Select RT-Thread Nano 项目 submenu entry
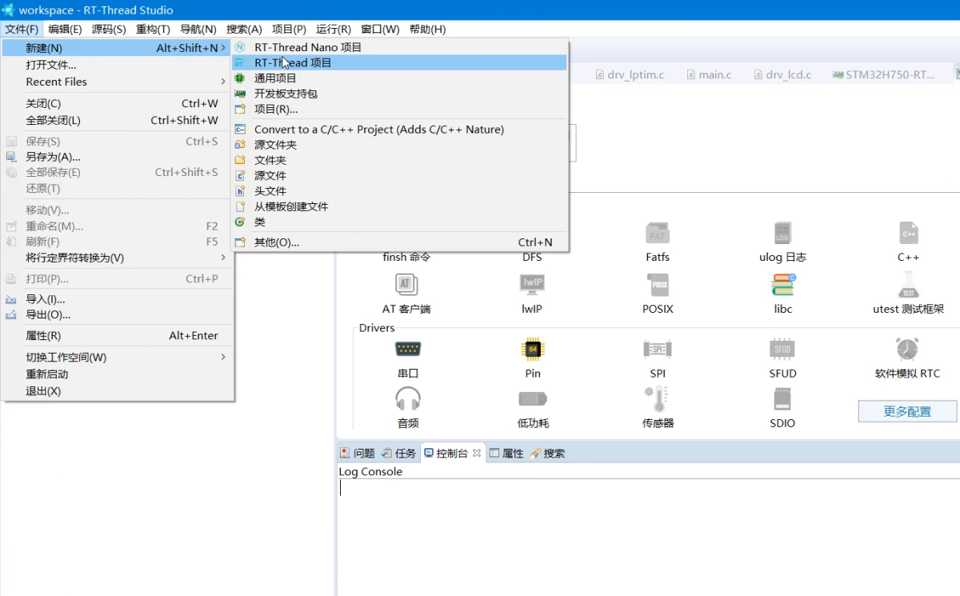 (x=399, y=47)
